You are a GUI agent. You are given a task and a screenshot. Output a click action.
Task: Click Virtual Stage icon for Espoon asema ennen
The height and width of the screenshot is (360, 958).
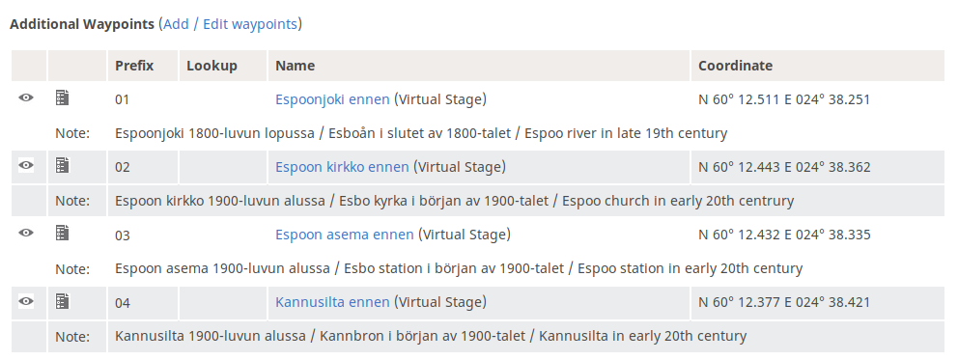coord(63,233)
